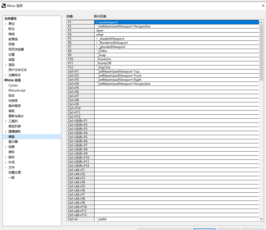266x230 pixels.
Task: Expand the 单位 tree node
Action: [5, 24]
